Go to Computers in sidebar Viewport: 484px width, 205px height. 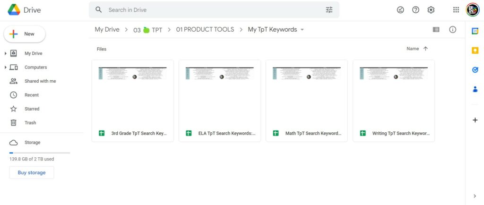pos(36,67)
